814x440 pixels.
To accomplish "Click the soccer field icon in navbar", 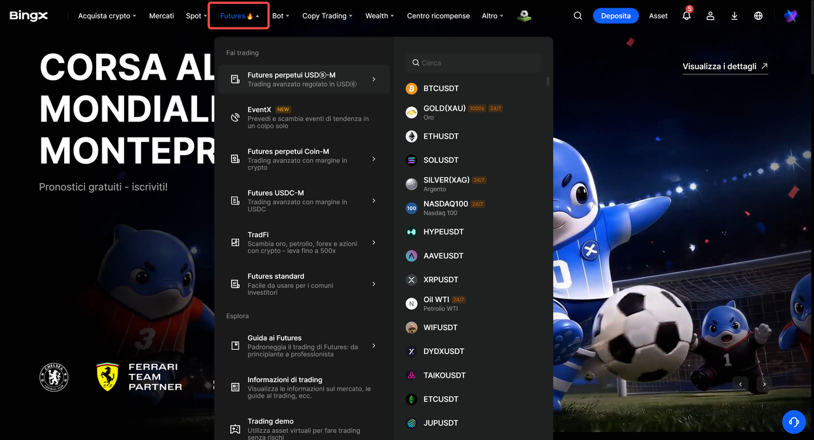I will click(x=524, y=16).
